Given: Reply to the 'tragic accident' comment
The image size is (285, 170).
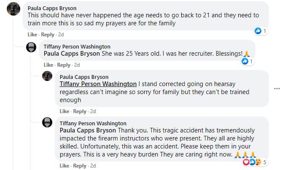Looking at the screenshot, I should click(x=80, y=166).
